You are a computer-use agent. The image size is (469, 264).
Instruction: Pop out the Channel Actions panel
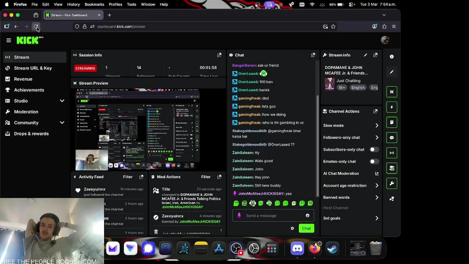[375, 111]
